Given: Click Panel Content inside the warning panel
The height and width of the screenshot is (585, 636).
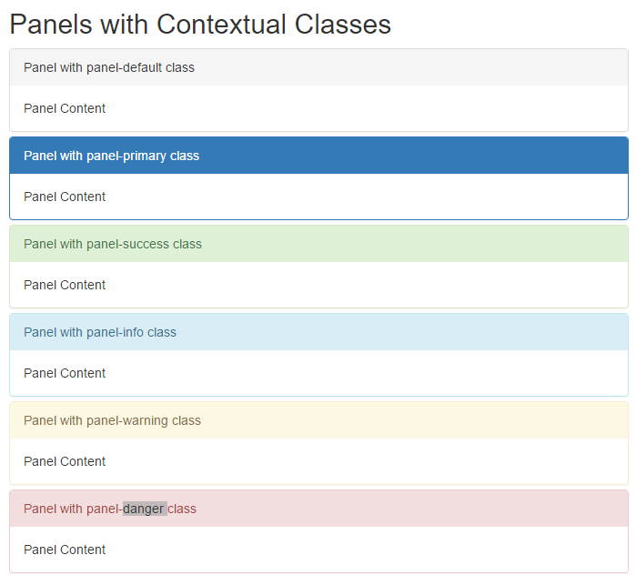Looking at the screenshot, I should (x=65, y=461).
